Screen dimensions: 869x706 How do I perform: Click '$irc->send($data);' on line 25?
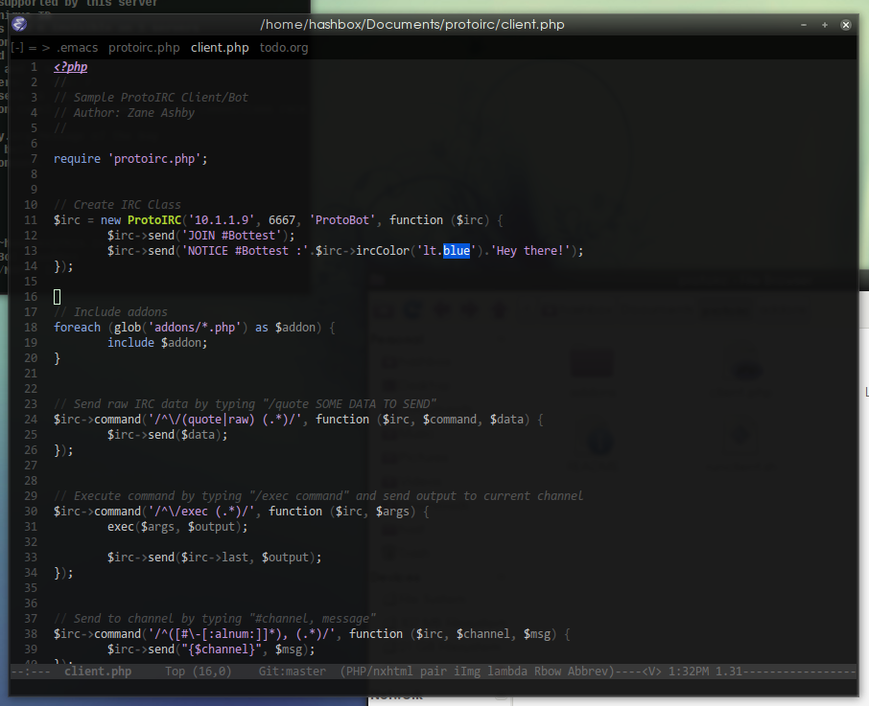point(168,435)
